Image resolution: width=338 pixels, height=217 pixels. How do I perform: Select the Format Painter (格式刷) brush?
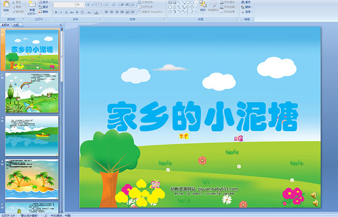[18, 12]
